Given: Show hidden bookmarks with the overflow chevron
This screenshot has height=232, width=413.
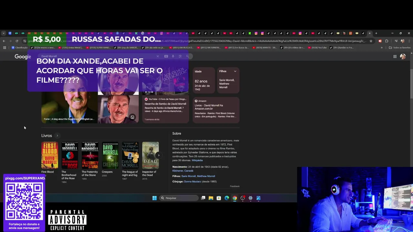Looking at the screenshot, I should point(382,48).
